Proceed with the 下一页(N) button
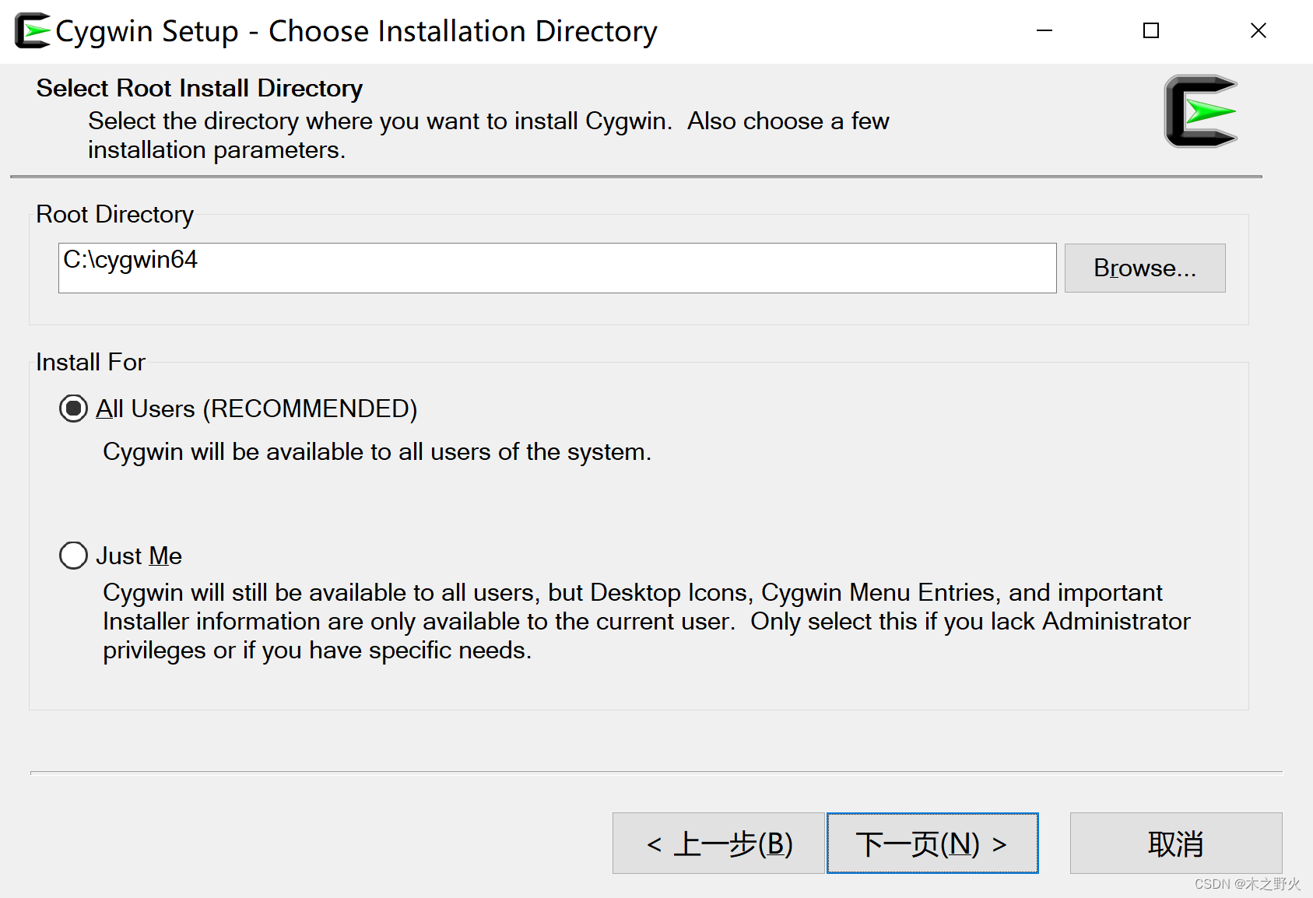Screen dimensions: 1313x898 (x=932, y=844)
